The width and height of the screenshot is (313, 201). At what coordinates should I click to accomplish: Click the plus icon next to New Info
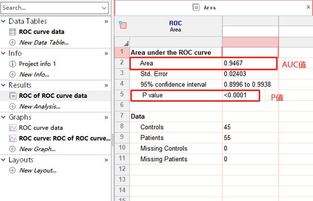[x=12, y=74]
